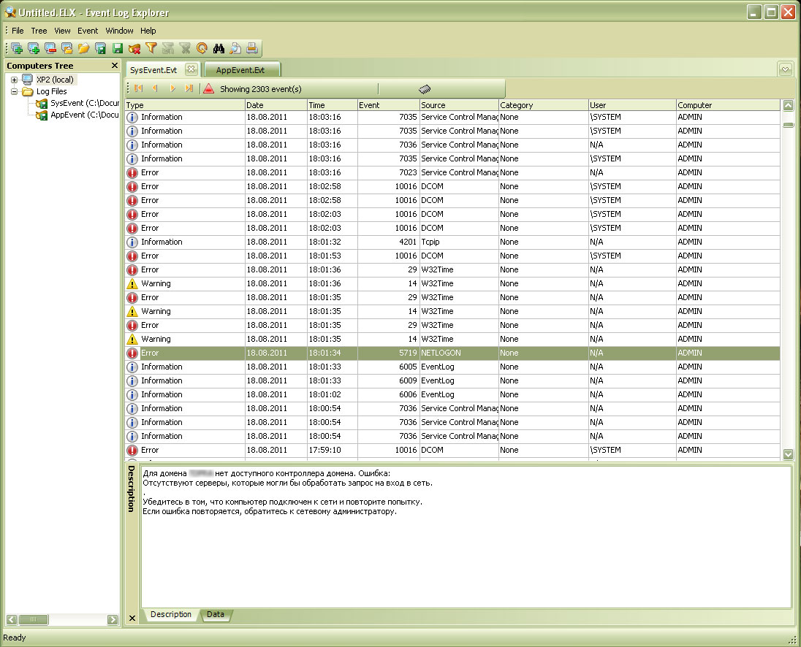Screen dimensions: 801x647
Task: Expand the XP2 (local) tree node
Action: point(15,80)
